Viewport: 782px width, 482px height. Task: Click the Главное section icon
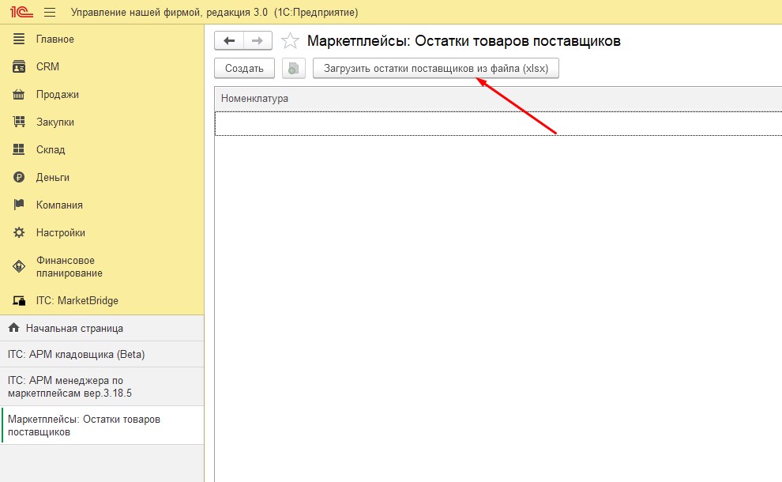(19, 39)
